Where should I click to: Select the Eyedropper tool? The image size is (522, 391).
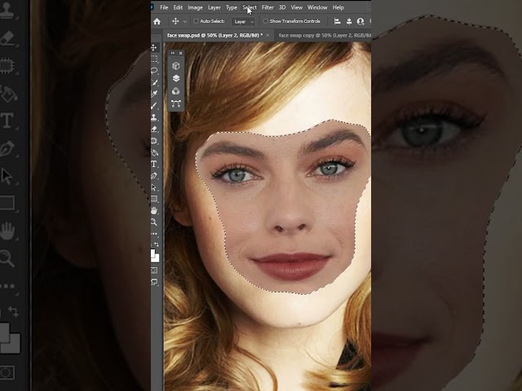pyautogui.click(x=154, y=94)
